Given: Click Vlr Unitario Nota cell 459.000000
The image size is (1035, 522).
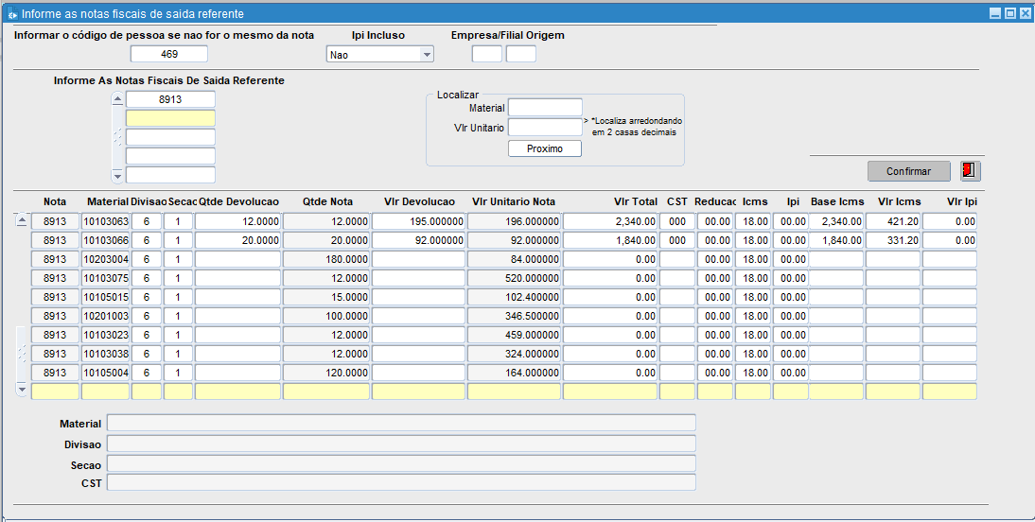Looking at the screenshot, I should pos(515,335).
